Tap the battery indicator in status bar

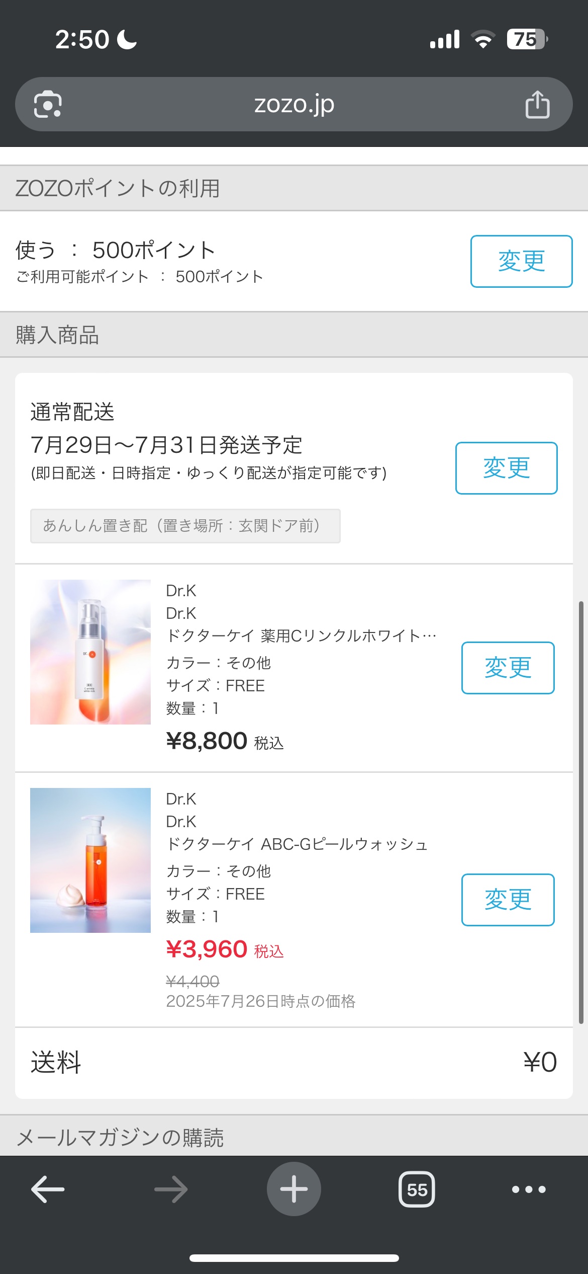tap(527, 39)
